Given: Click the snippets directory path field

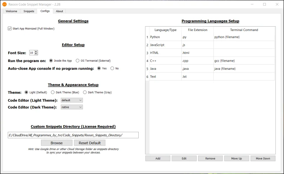Looking at the screenshot, I should coord(73,135).
